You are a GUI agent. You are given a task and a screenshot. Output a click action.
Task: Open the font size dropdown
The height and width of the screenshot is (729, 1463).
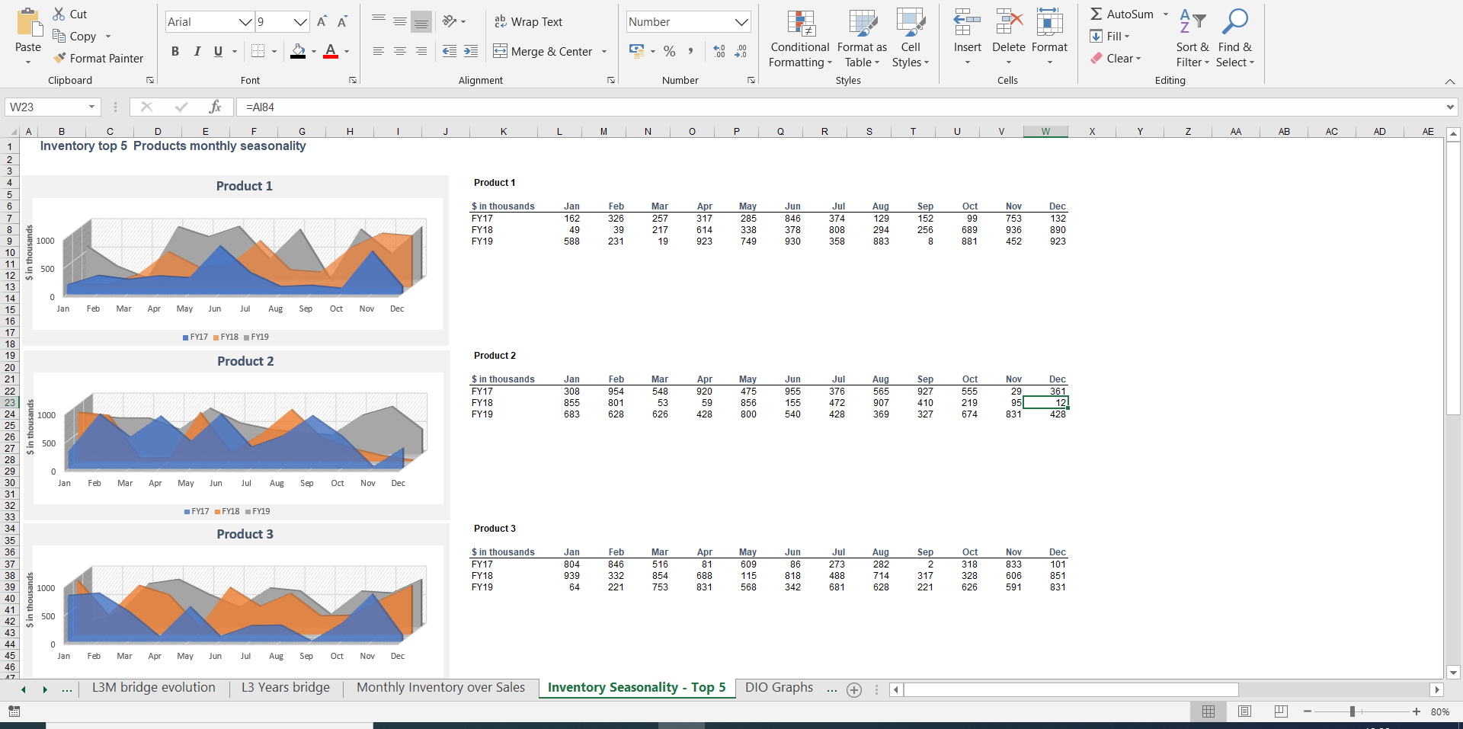(x=301, y=22)
